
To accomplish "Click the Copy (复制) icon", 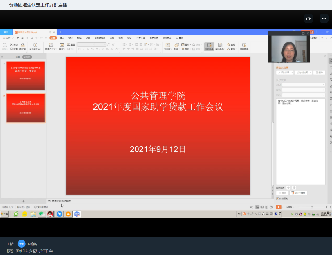I will coord(11,49).
